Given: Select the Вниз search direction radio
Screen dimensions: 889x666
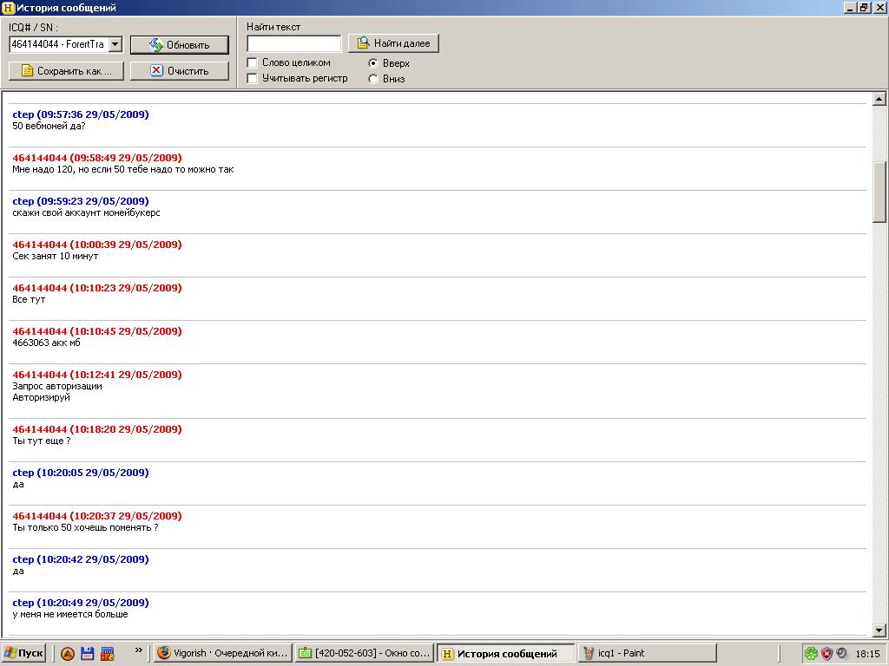Looking at the screenshot, I should [x=373, y=79].
